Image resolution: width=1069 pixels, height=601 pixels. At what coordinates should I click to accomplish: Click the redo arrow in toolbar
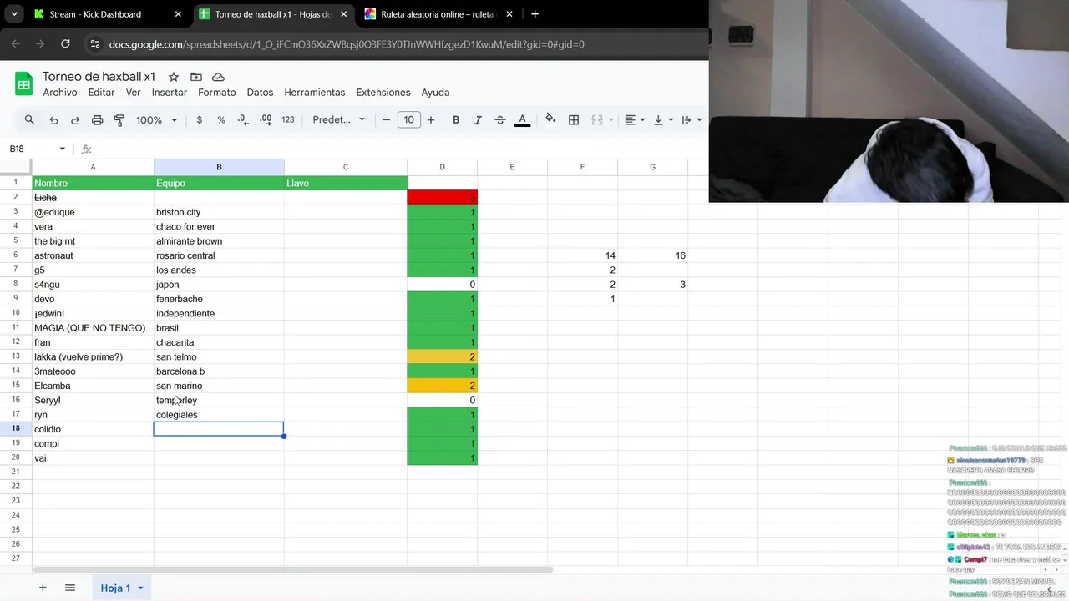(x=75, y=120)
